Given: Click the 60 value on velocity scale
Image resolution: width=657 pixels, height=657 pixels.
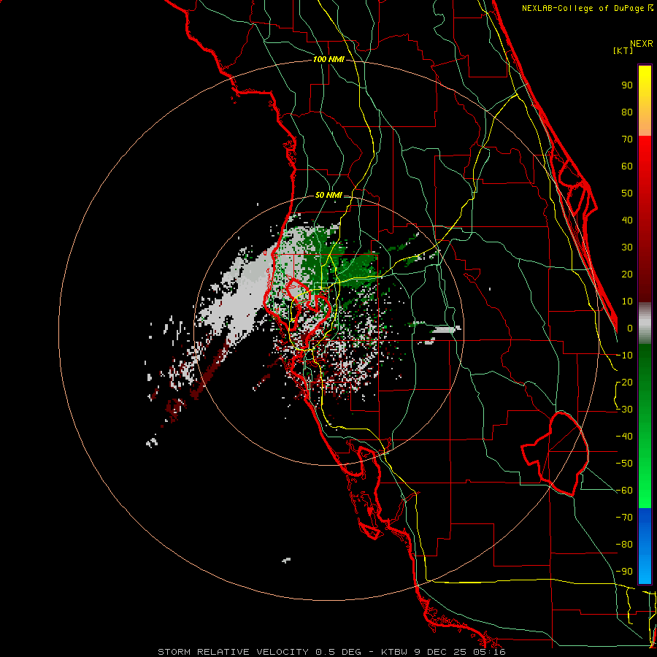Looking at the screenshot, I should pos(627,166).
